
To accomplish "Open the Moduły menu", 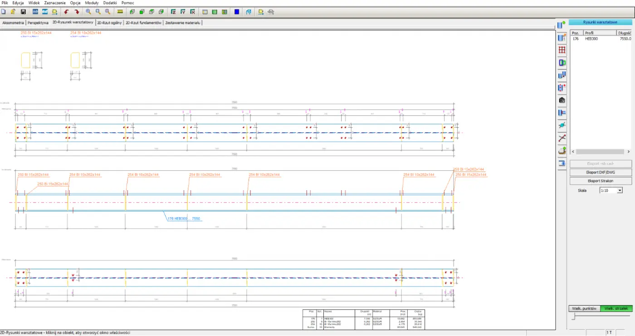I will 92,3.
